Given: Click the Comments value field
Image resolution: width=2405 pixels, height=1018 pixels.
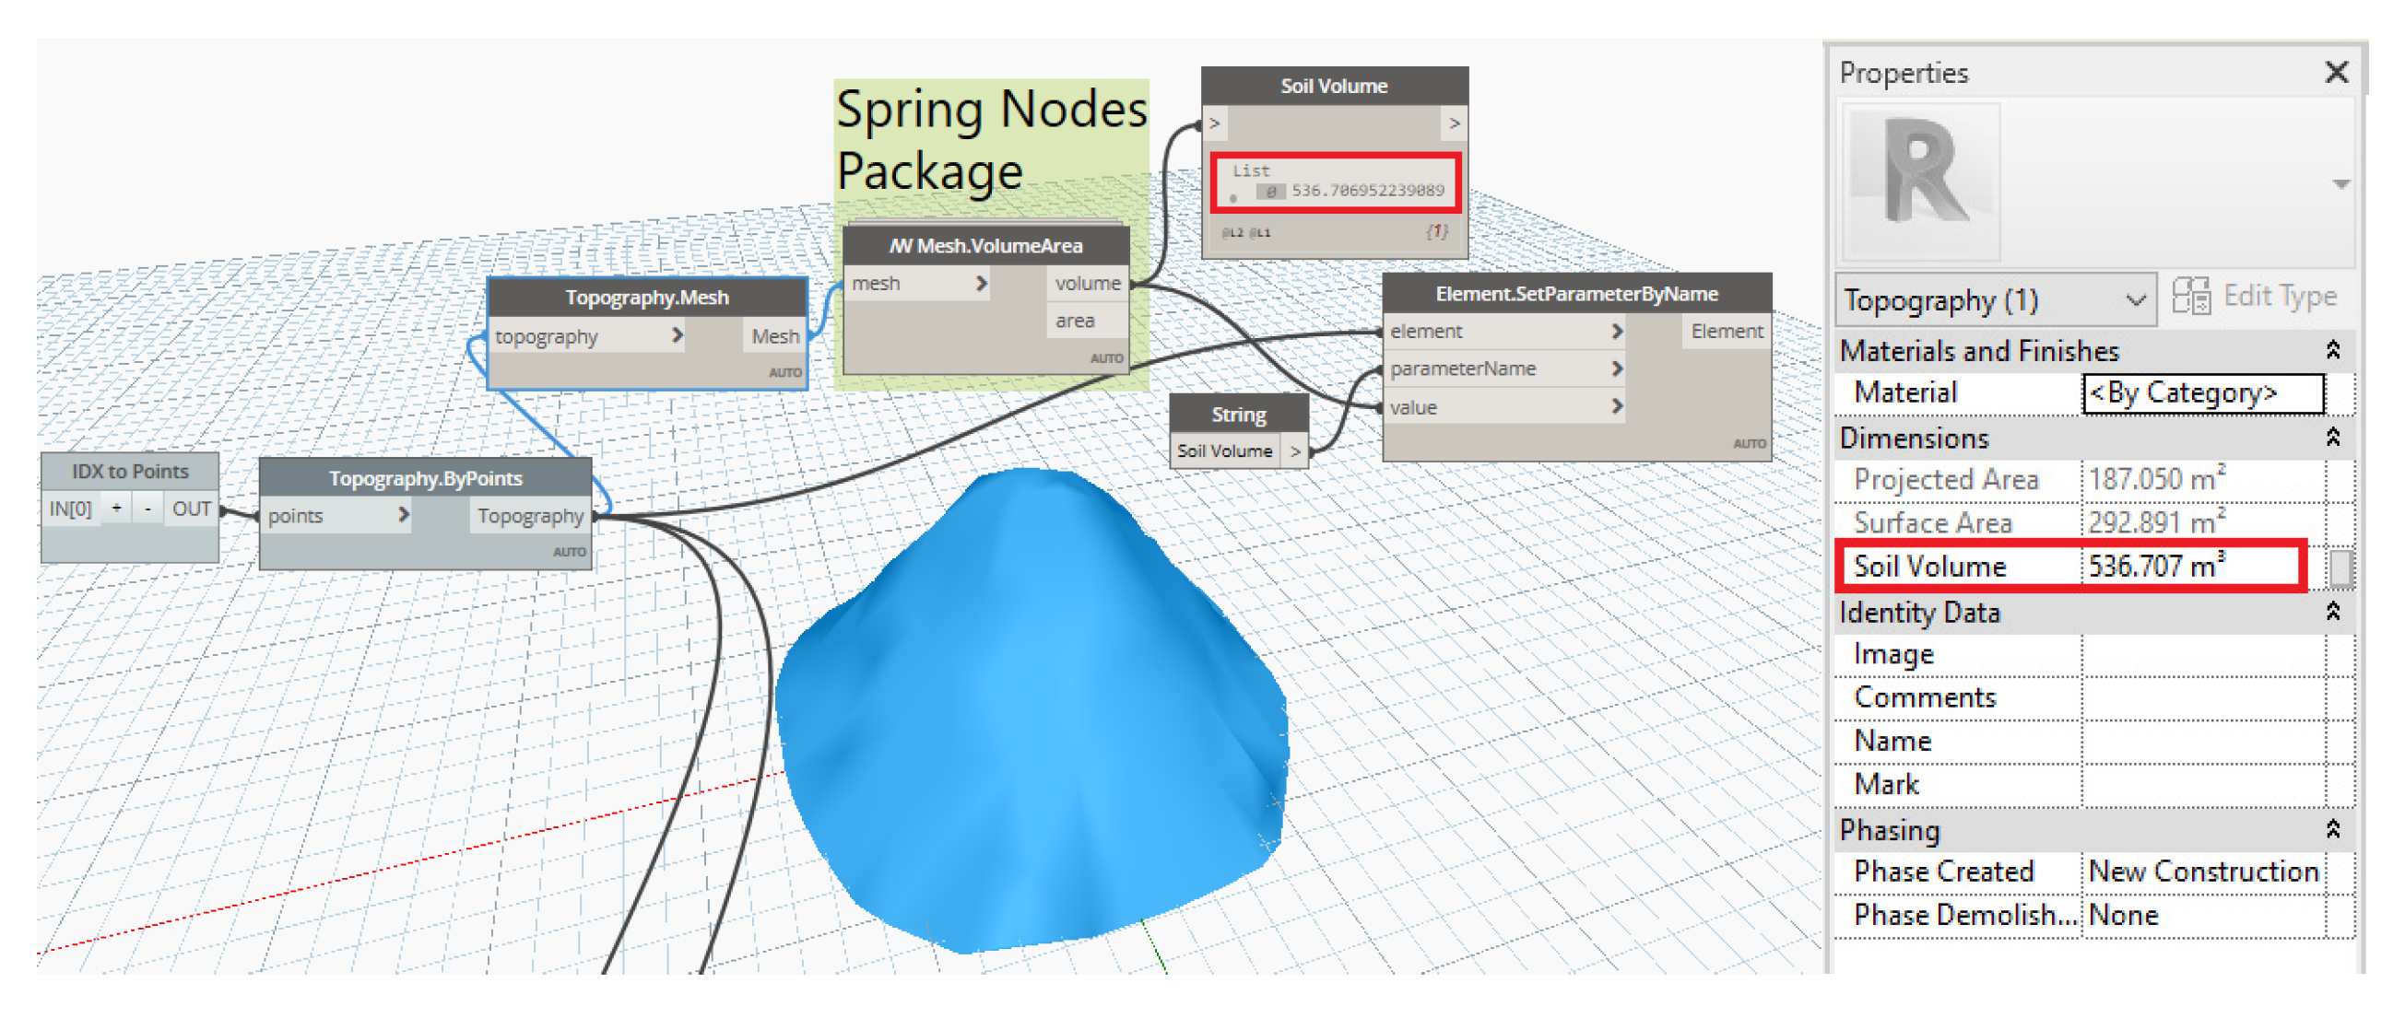Looking at the screenshot, I should [2201, 697].
